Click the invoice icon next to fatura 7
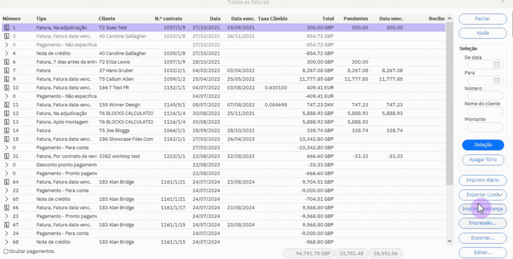 [x=7, y=70]
